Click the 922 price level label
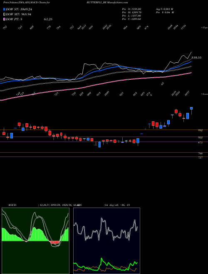 201,137
